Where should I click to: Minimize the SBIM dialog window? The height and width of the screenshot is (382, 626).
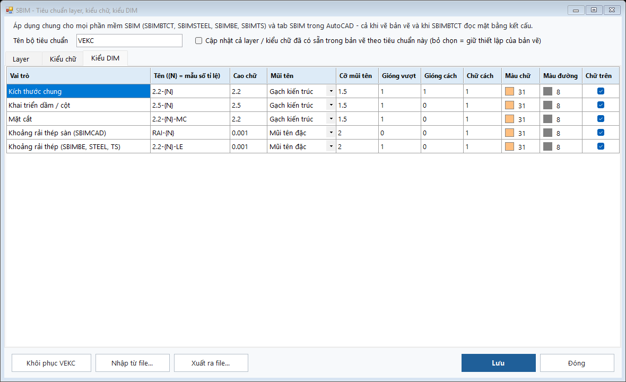(x=576, y=10)
